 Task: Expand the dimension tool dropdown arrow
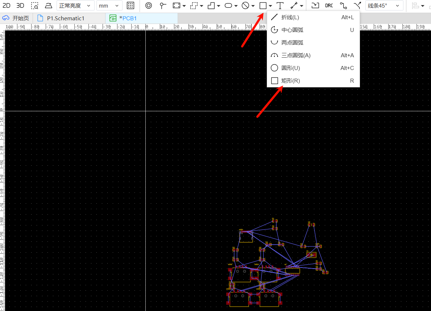pos(302,6)
